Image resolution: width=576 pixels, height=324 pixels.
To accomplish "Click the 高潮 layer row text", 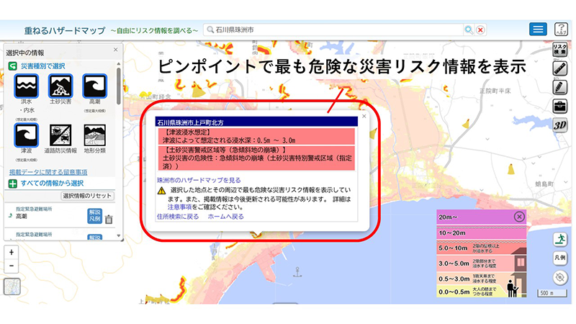I will pos(22,217).
